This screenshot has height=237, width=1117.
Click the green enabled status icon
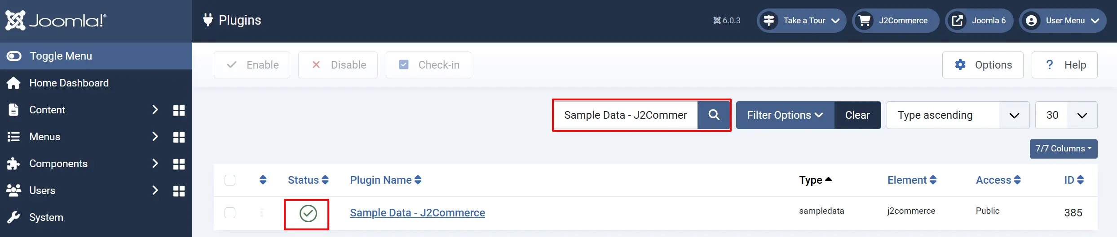pos(308,213)
